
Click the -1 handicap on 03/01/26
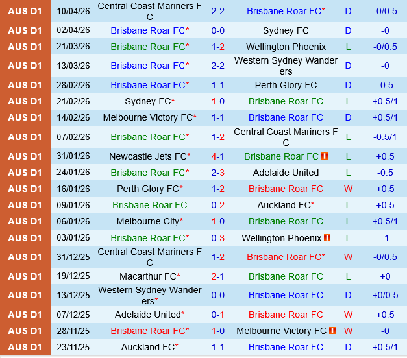(x=385, y=238)
